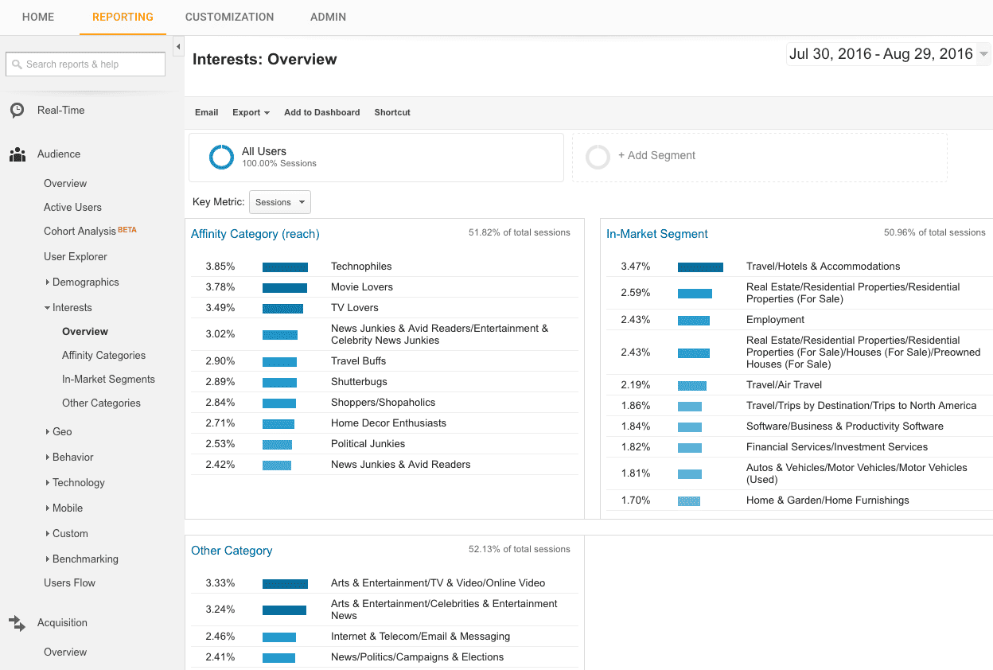Click Add to Dashboard button
This screenshot has height=670, width=993.
(x=321, y=112)
